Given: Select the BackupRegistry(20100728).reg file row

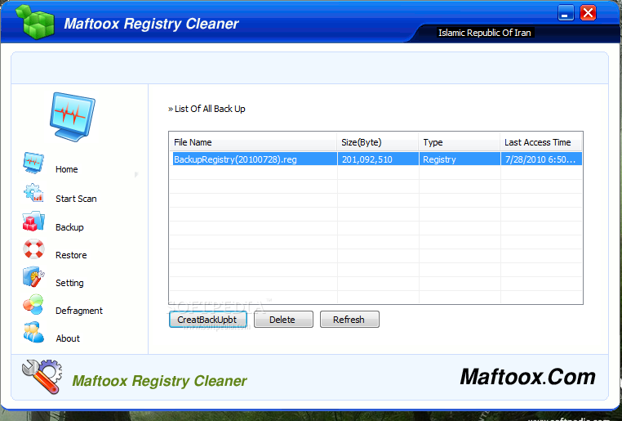Looking at the screenshot, I should 377,159.
